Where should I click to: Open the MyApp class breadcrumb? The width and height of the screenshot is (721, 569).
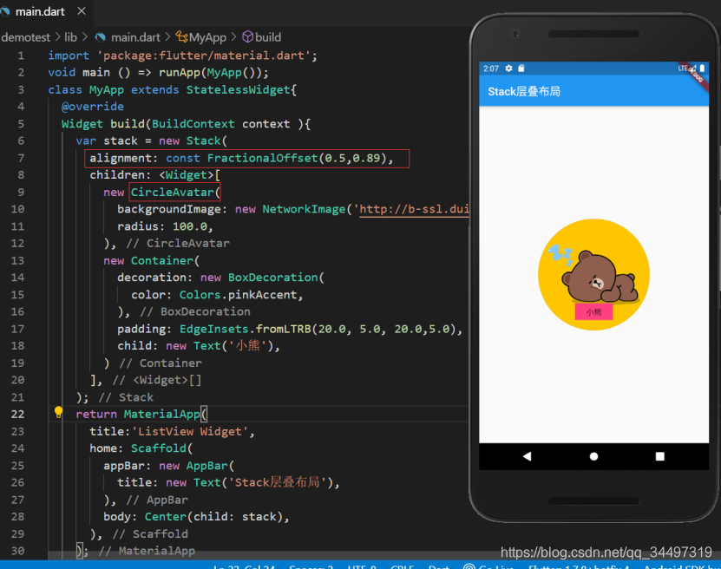207,37
